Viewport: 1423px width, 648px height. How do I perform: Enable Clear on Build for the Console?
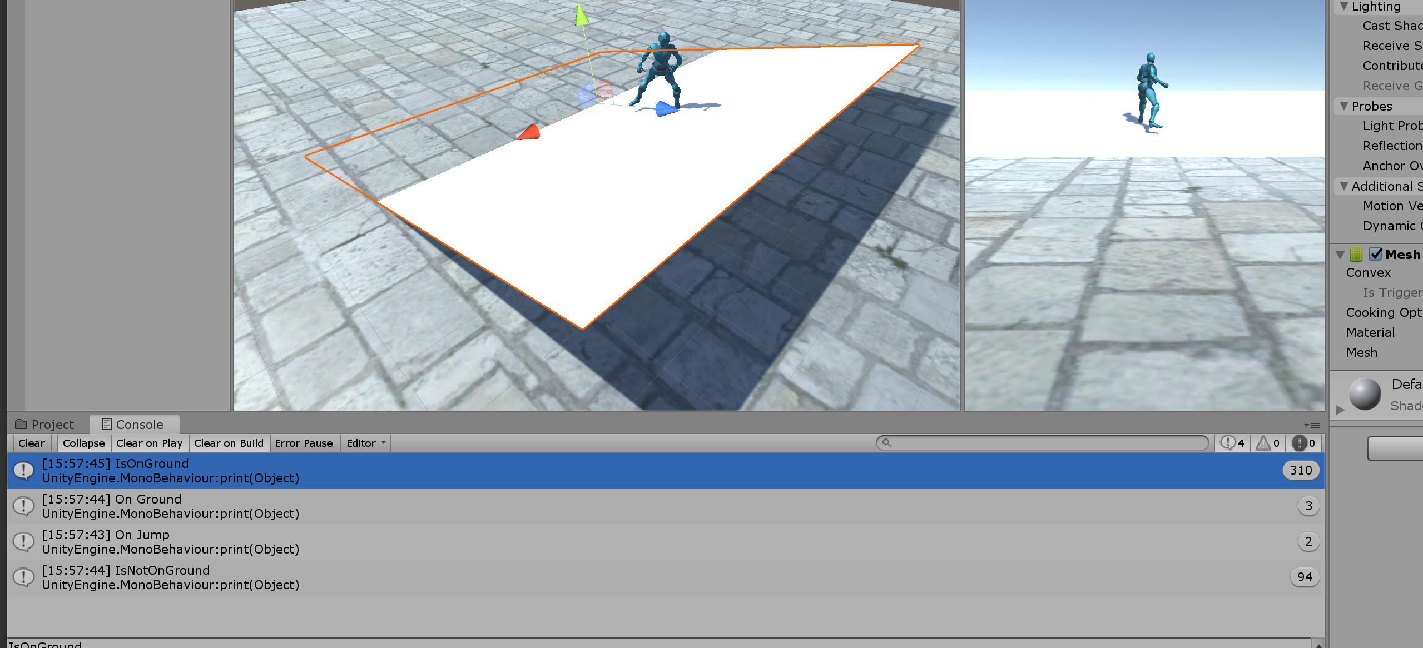[229, 443]
